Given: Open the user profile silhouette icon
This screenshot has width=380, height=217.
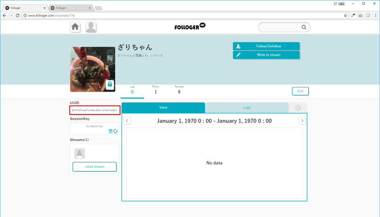Looking at the screenshot, I should [91, 27].
